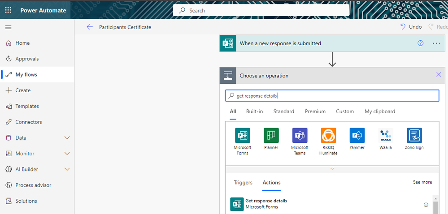The height and width of the screenshot is (214, 448).
Task: Click the Create plus icon
Action: coord(9,90)
